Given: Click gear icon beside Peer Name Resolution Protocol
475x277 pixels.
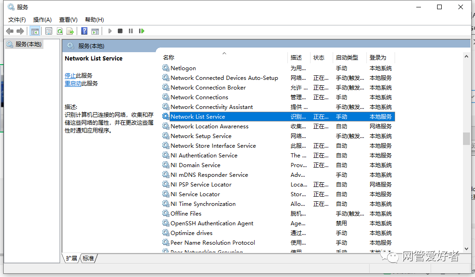Looking at the screenshot, I should (166, 242).
